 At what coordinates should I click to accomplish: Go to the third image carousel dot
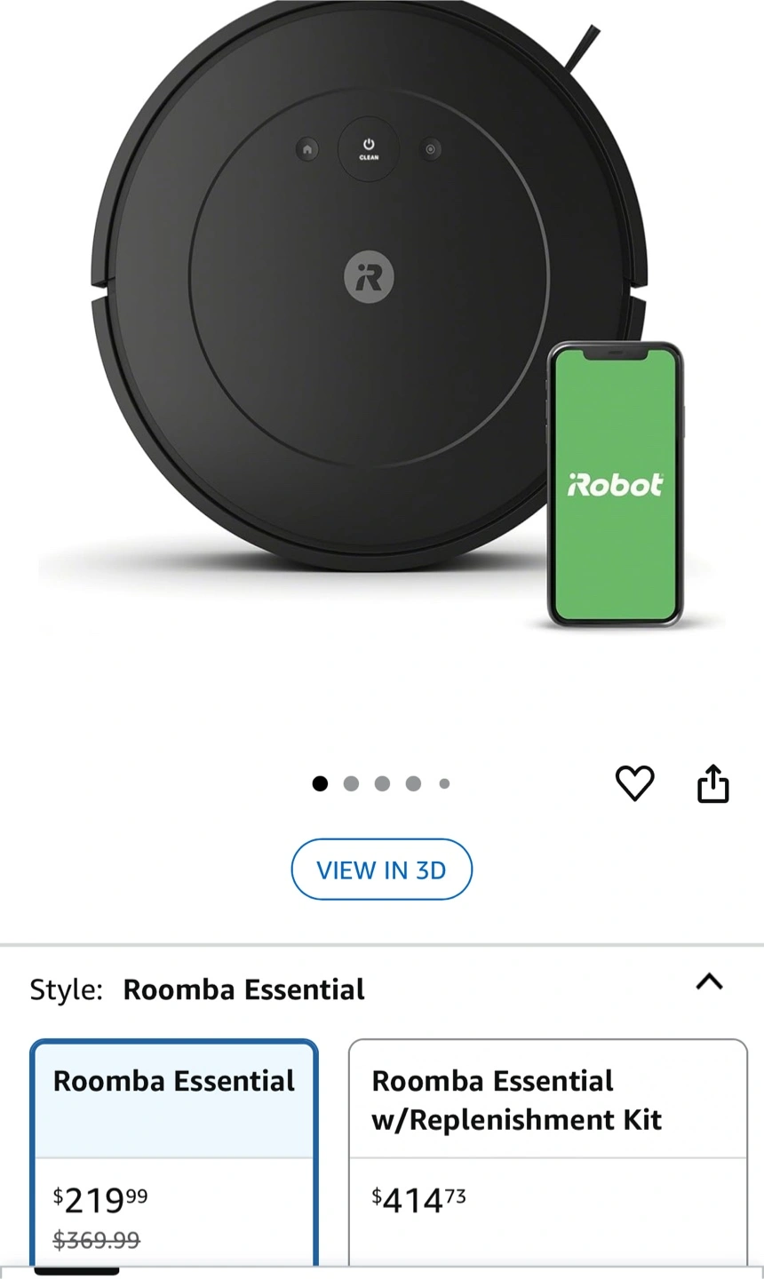point(382,783)
